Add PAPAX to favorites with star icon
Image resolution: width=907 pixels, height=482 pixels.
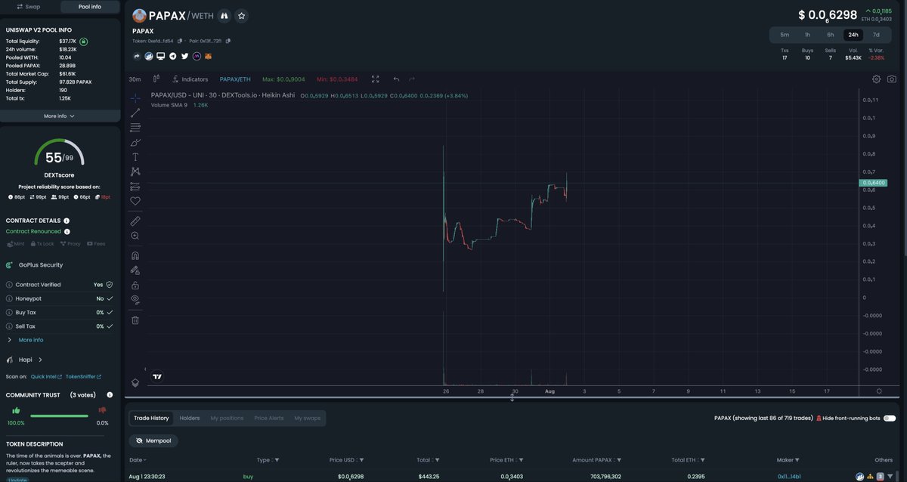241,15
